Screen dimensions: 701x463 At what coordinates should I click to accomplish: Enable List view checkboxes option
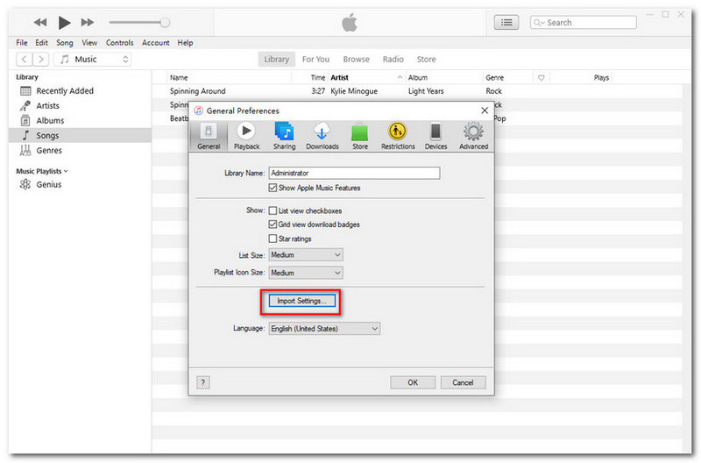[x=273, y=210]
